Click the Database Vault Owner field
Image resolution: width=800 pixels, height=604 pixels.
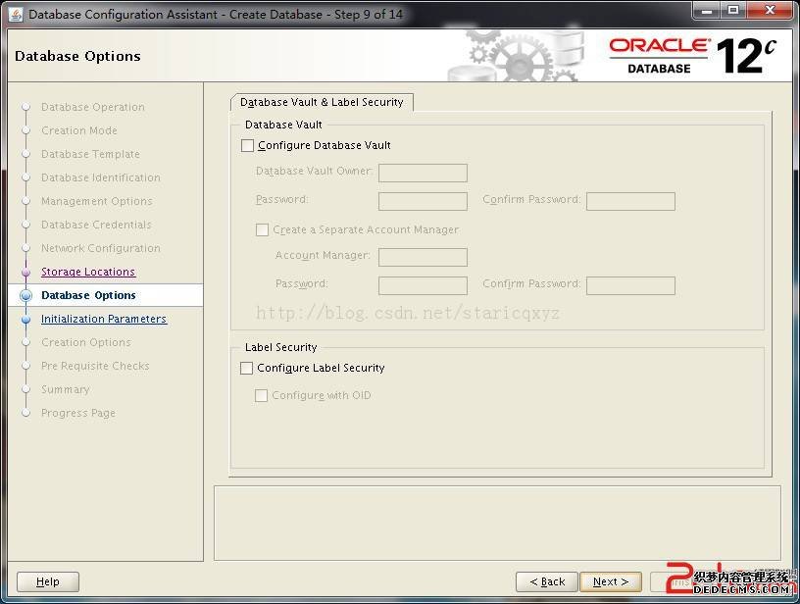(423, 173)
